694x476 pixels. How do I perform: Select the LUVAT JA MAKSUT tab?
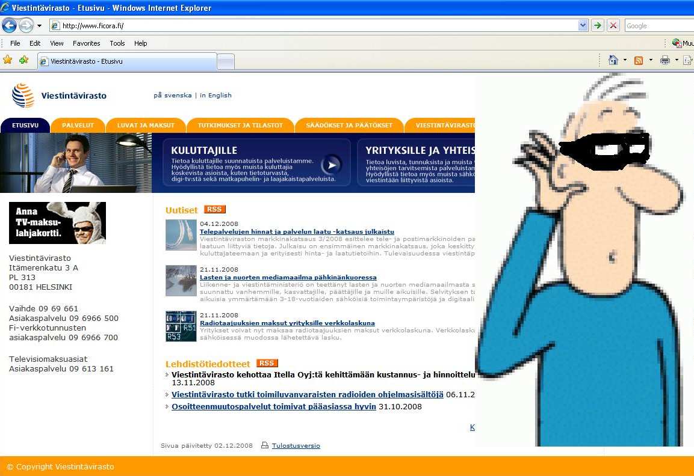(x=146, y=125)
